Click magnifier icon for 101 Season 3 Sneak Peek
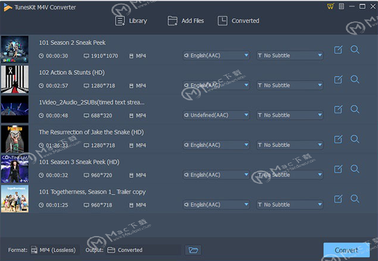 (355, 169)
